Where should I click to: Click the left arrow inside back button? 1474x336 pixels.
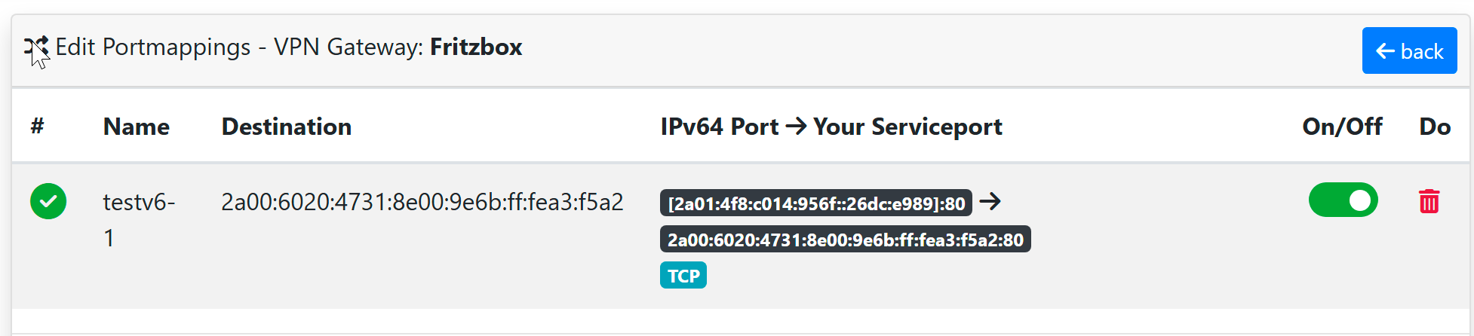(x=1385, y=51)
